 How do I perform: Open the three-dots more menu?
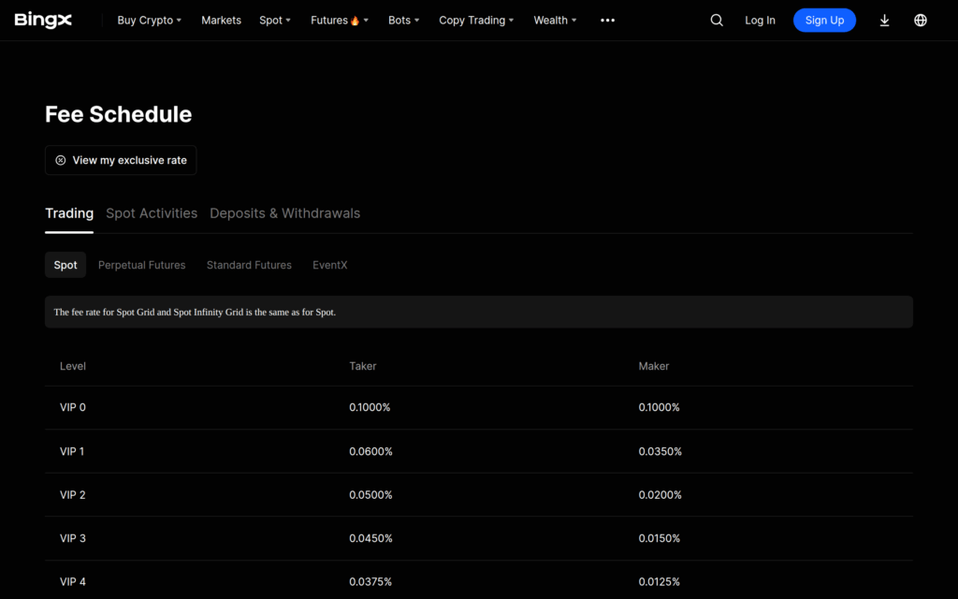tap(607, 21)
